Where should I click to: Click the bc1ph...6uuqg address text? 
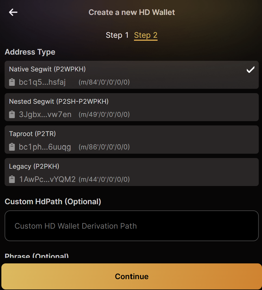[45, 147]
